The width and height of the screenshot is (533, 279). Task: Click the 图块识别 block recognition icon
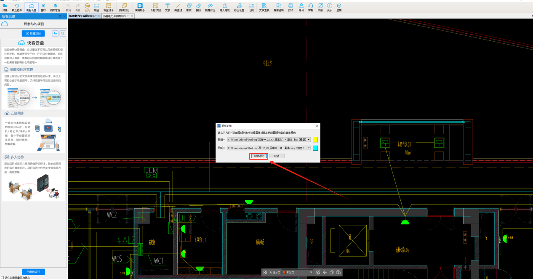(x=156, y=7)
